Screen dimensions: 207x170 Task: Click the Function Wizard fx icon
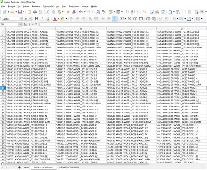pos(25,24)
